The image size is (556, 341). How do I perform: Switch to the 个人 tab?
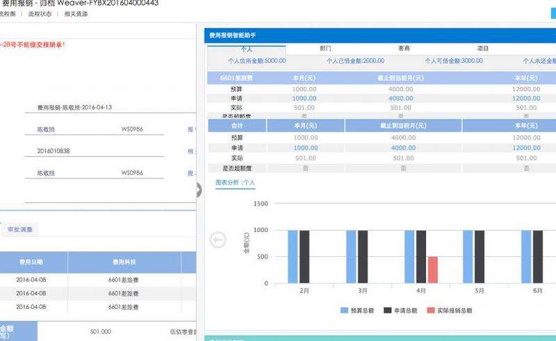[x=246, y=49]
